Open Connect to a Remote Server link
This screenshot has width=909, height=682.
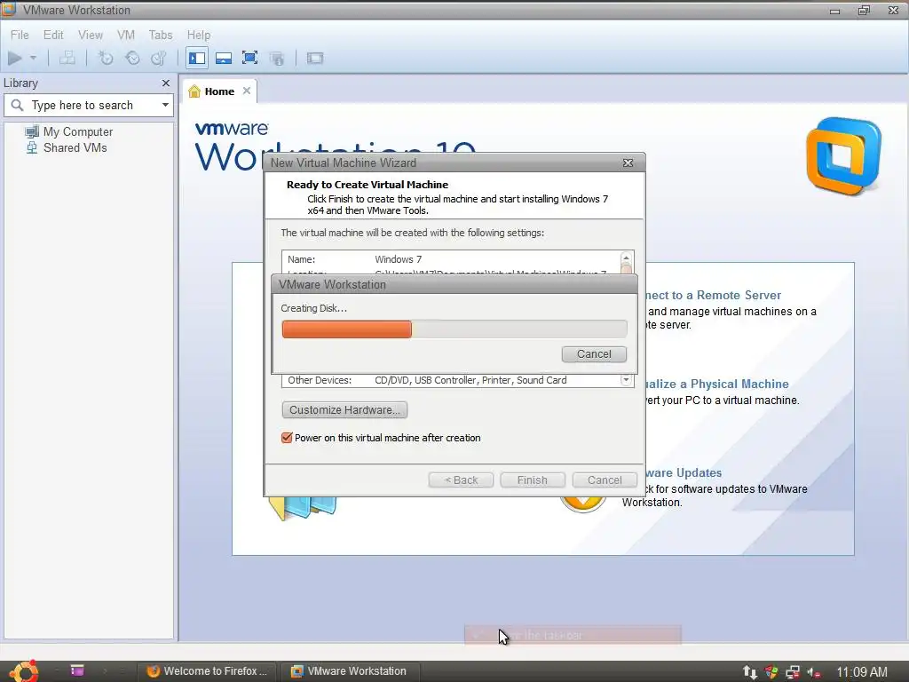pyautogui.click(x=713, y=295)
